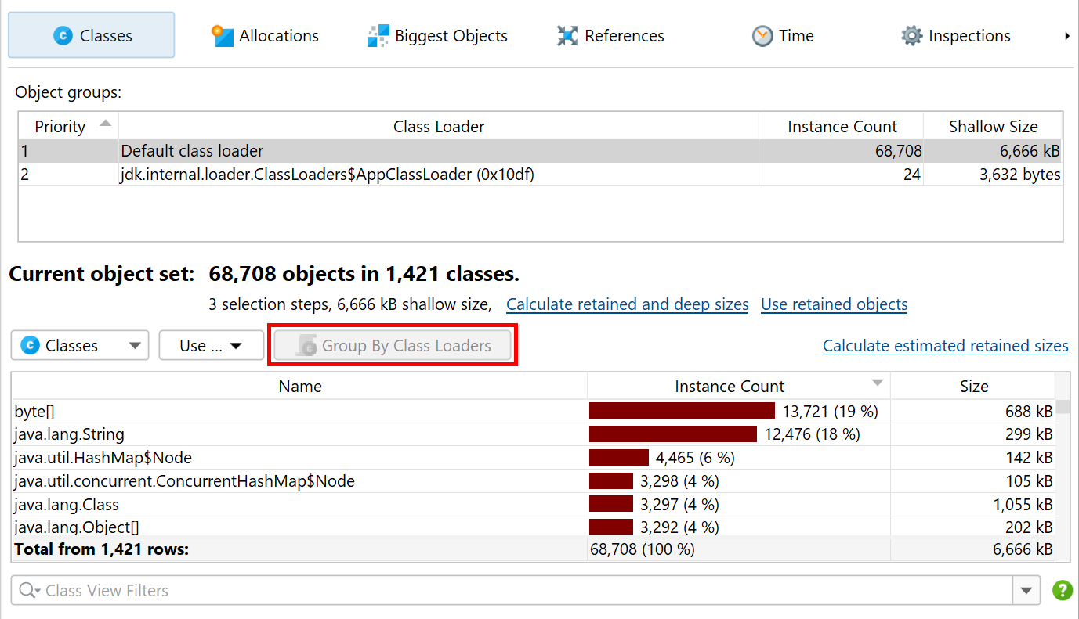
Task: Click the Time clock icon
Action: [762, 36]
